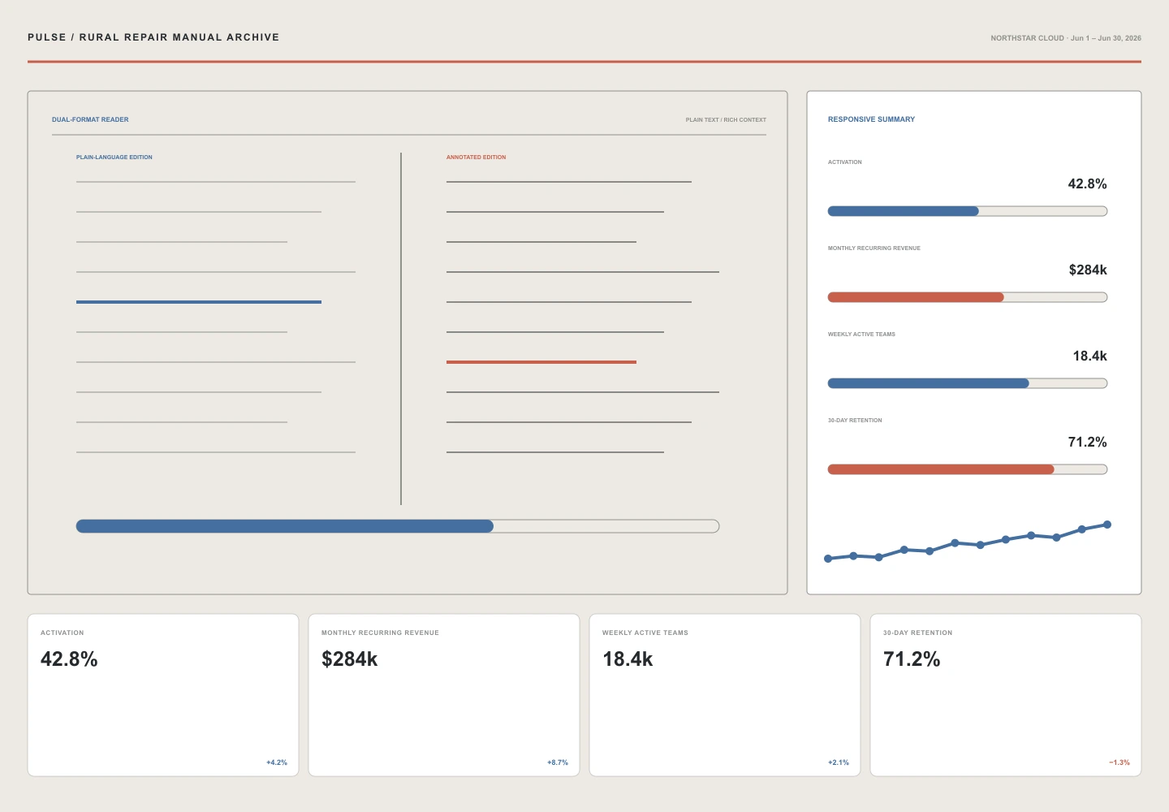The width and height of the screenshot is (1169, 812).
Task: Select the 42.8% value in Responsive Summary
Action: click(1087, 184)
